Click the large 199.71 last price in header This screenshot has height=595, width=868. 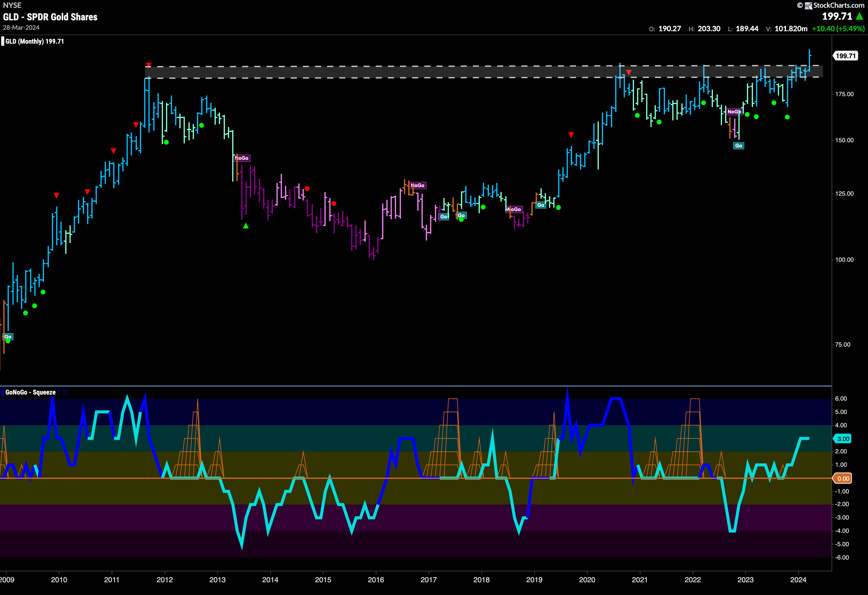[x=837, y=16]
